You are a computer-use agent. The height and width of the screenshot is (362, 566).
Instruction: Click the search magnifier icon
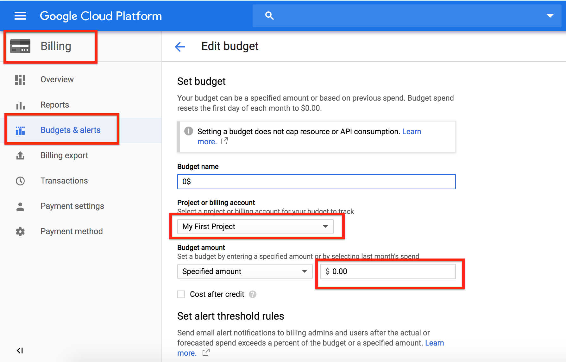[x=269, y=16]
